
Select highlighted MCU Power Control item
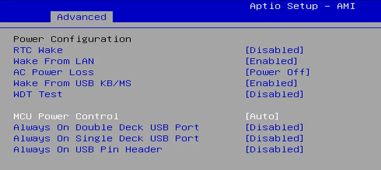tap(66, 116)
